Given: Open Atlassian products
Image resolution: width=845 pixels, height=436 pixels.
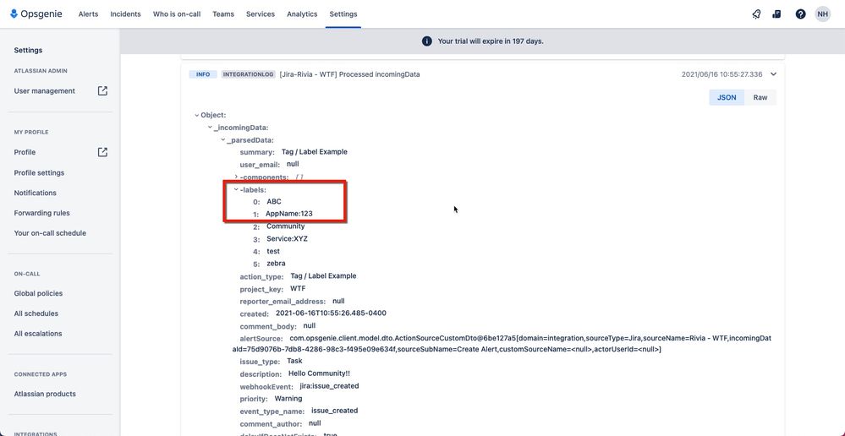Looking at the screenshot, I should (x=45, y=394).
